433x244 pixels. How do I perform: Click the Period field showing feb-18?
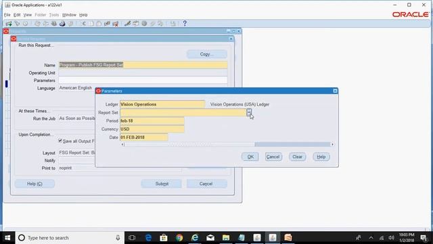click(x=152, y=121)
